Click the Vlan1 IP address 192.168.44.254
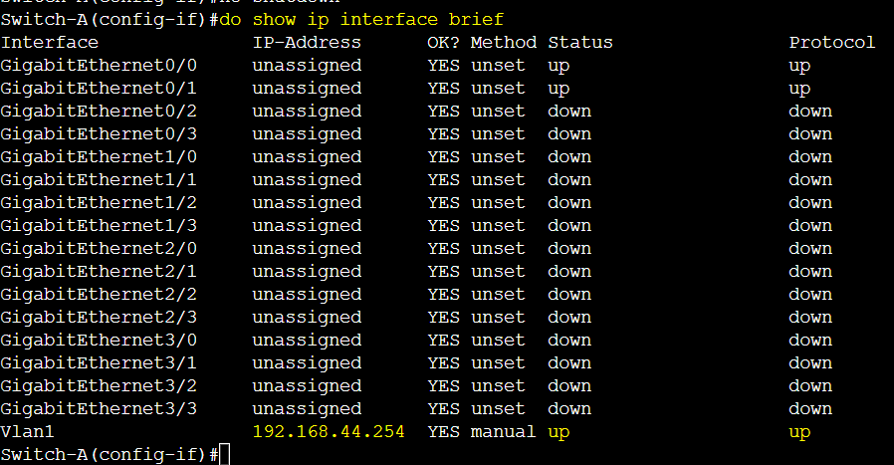894x465 pixels. pos(329,431)
